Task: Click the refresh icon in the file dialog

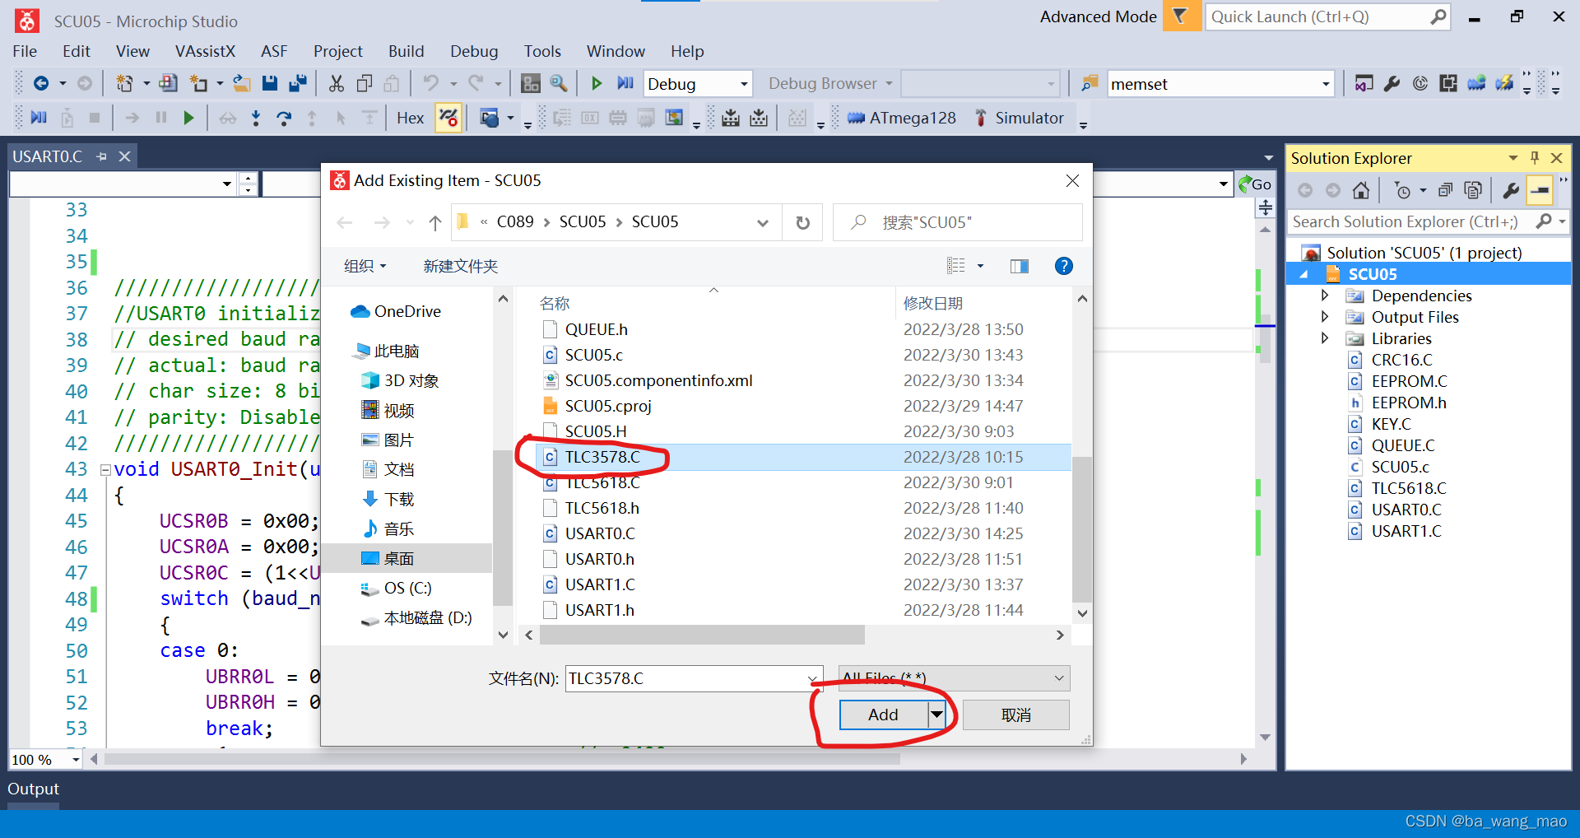Action: click(802, 221)
